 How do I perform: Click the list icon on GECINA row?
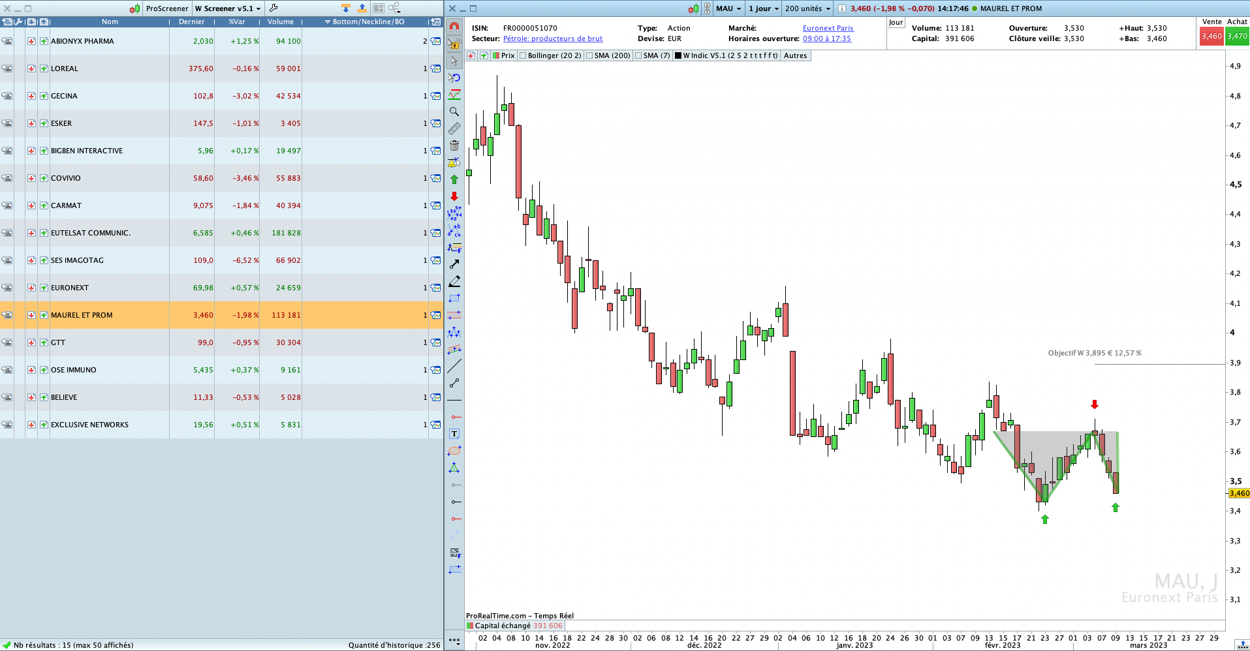tap(7, 96)
